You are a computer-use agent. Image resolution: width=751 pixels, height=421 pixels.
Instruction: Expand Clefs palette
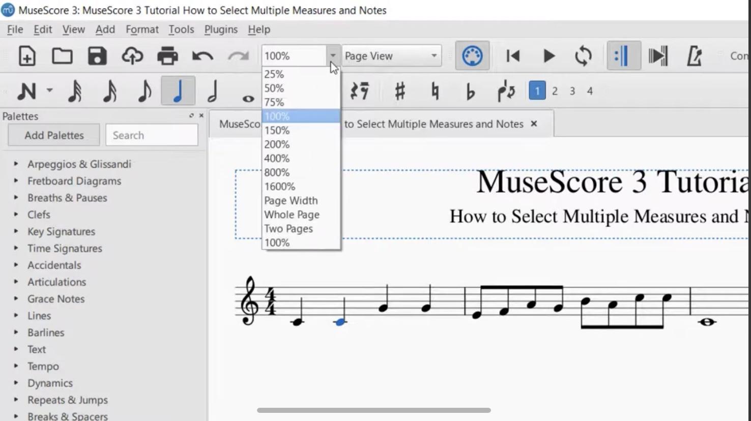pyautogui.click(x=16, y=214)
